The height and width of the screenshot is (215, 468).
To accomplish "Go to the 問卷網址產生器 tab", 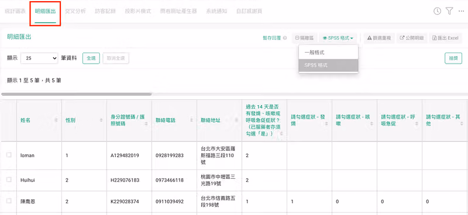I will (178, 11).
